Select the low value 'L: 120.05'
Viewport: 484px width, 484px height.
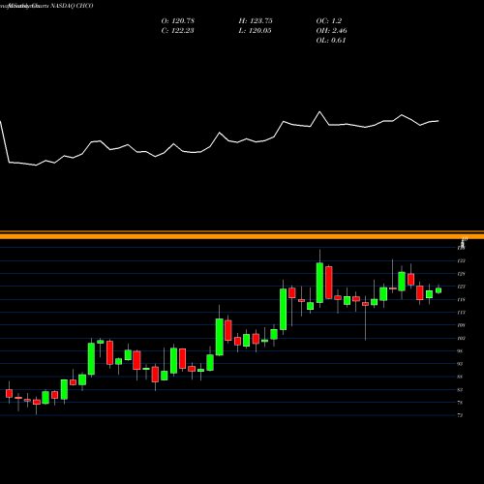point(255,31)
